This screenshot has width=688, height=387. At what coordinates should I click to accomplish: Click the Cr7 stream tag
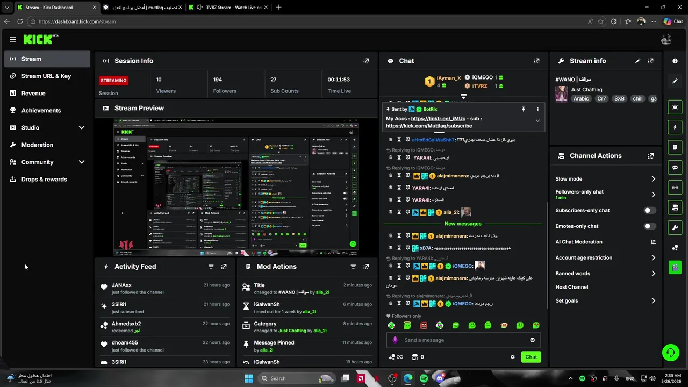[x=601, y=99]
